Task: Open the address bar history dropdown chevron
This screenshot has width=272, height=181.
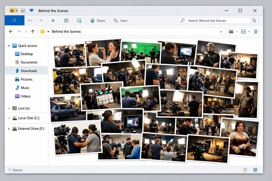Action: [221, 31]
